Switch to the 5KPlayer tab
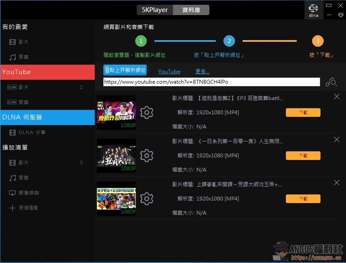Image resolution: width=346 pixels, height=263 pixels. click(155, 10)
